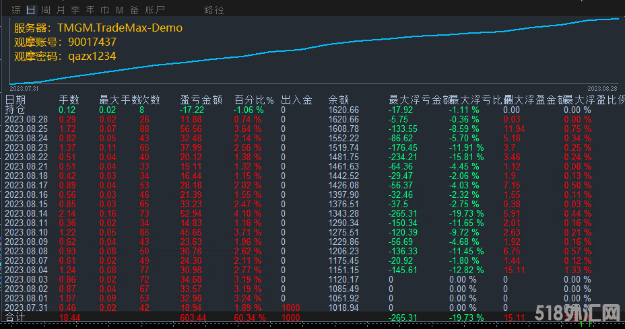The image size is (625, 329).
Task: Open the 备 notes tab
Action: tap(134, 10)
